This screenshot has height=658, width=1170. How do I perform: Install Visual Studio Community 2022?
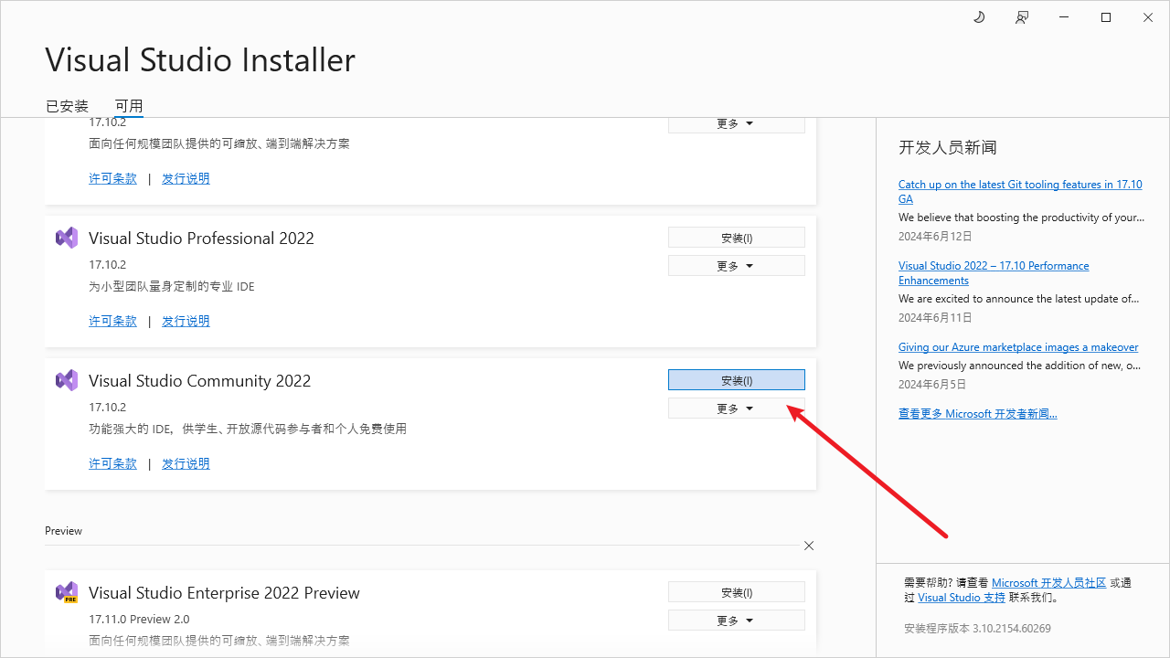[736, 380]
